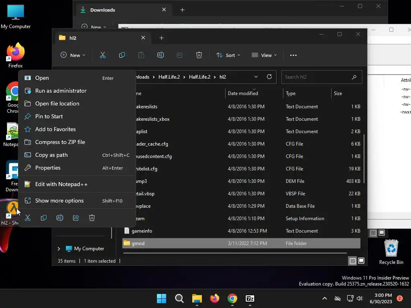Choose Pin to Start
Image resolution: width=411 pixels, height=308 pixels.
77,117
